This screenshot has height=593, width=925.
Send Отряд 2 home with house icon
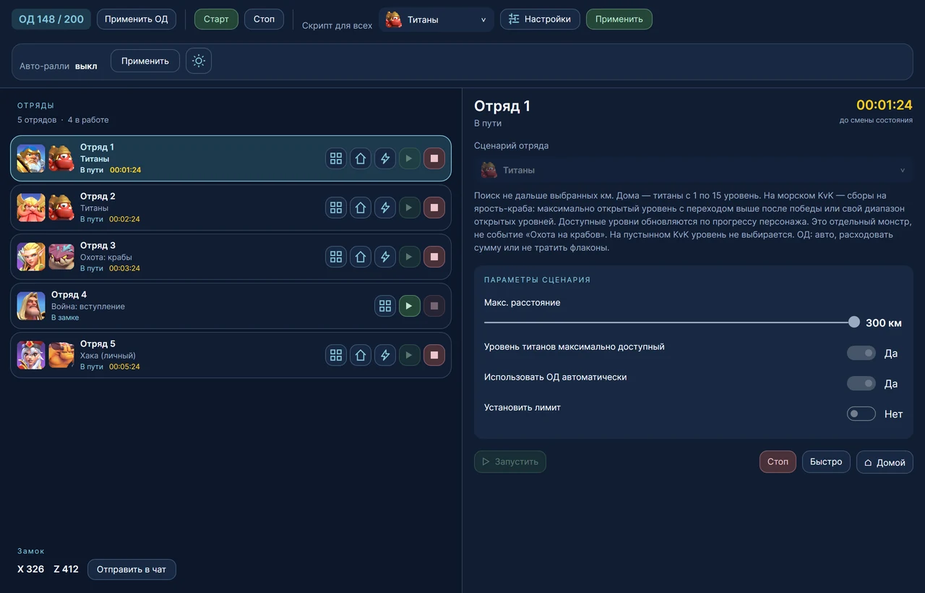[x=361, y=208]
